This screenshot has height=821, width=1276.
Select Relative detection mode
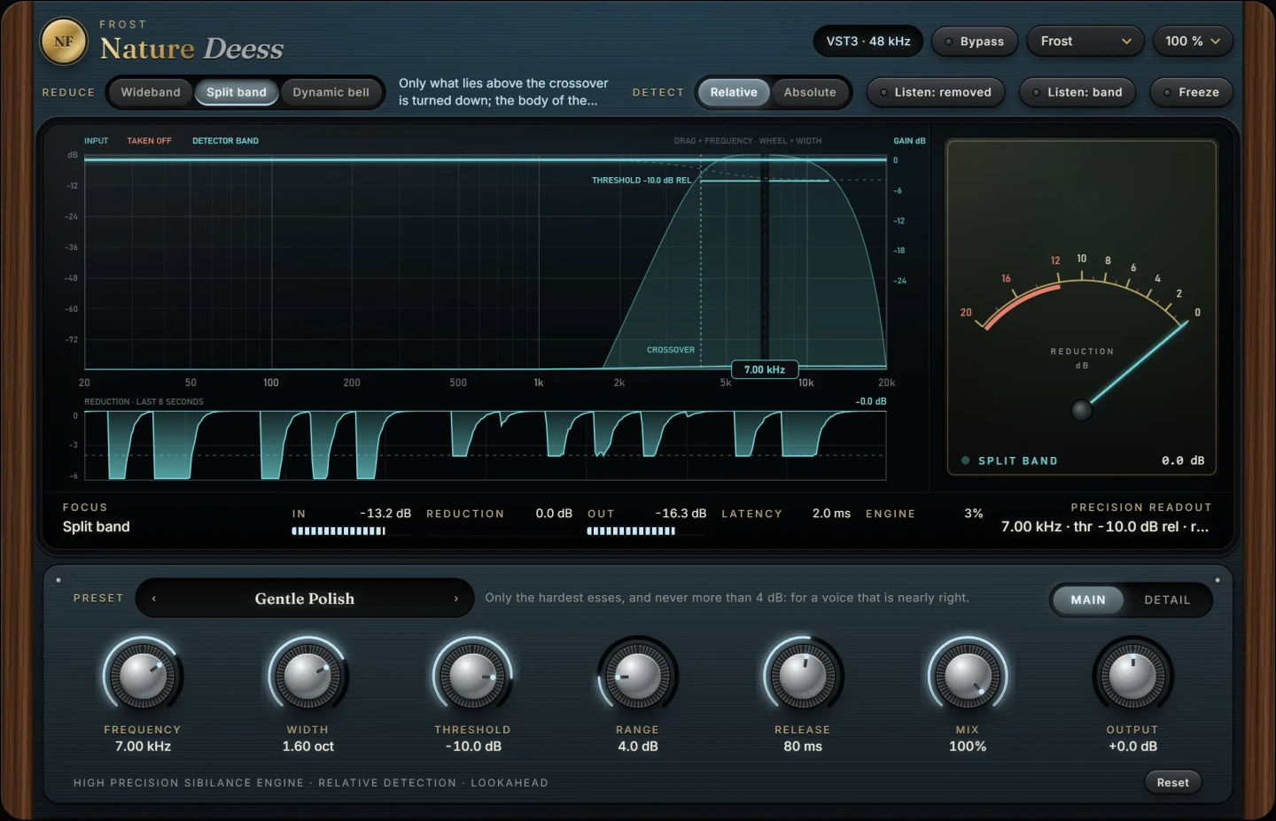click(x=734, y=92)
